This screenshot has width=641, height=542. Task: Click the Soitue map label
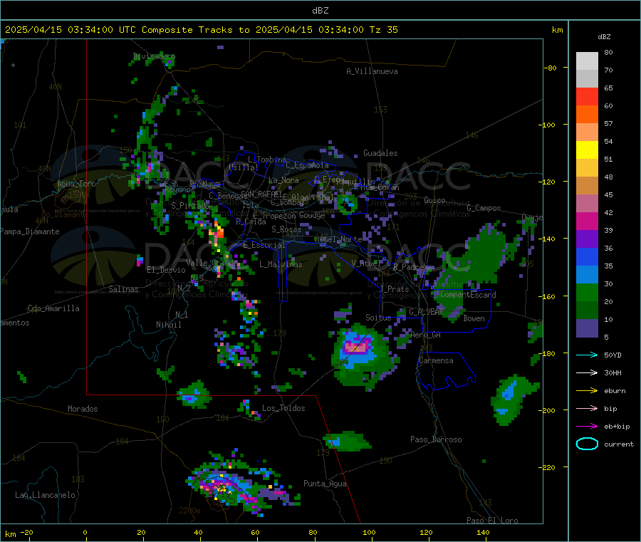[378, 318]
